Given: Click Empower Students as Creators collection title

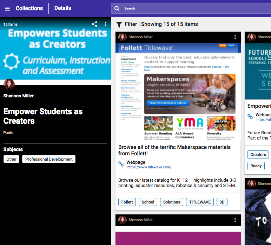Looking at the screenshot, I should coord(43,116).
